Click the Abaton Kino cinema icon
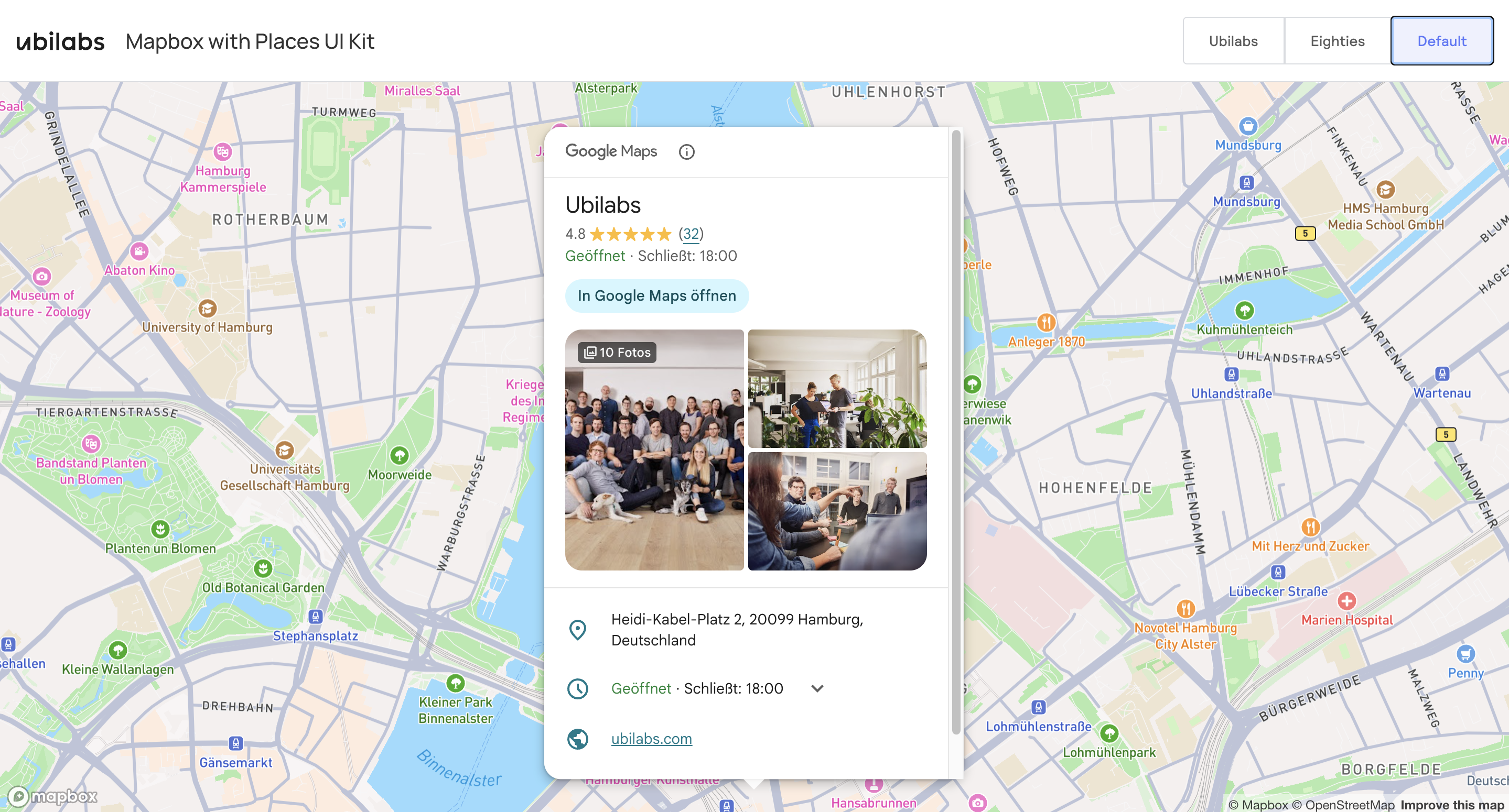 click(x=139, y=252)
